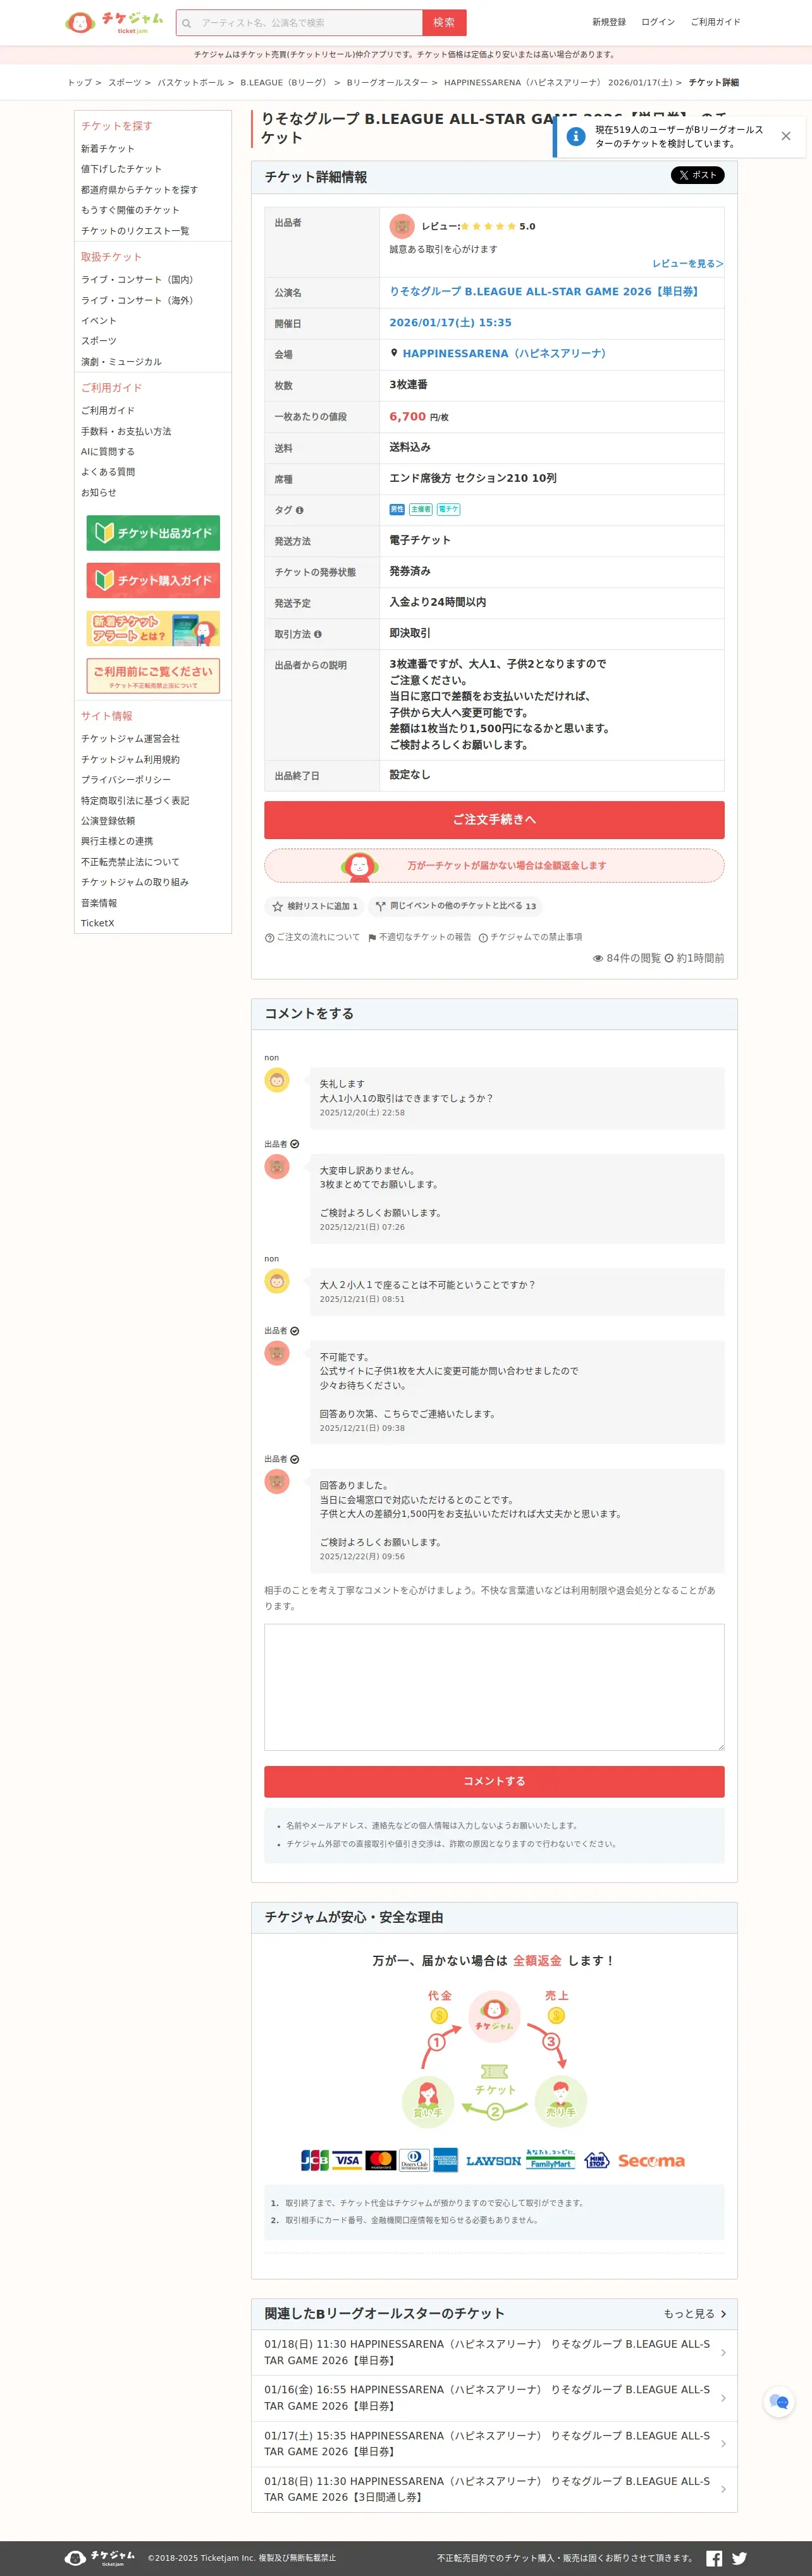Screen dimensions: 812x2576
Task: Click the 男性 tag badge
Action: [397, 509]
